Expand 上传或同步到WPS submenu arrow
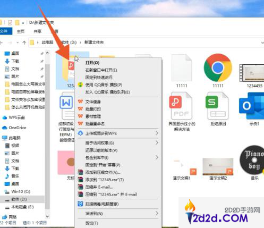 tap(157, 133)
